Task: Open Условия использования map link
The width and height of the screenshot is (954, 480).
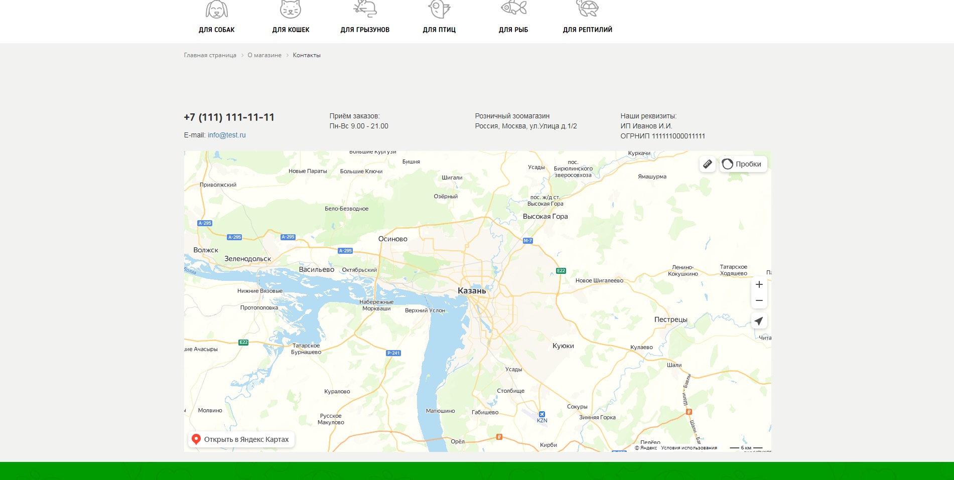Action: (689, 448)
